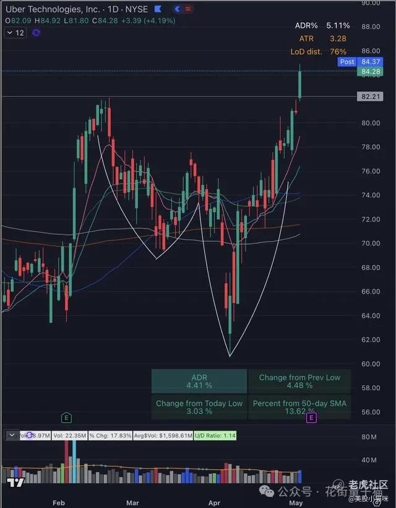Click the Uber Technologies symbol title
Screen dimensions: 396x508
[x=77, y=9]
